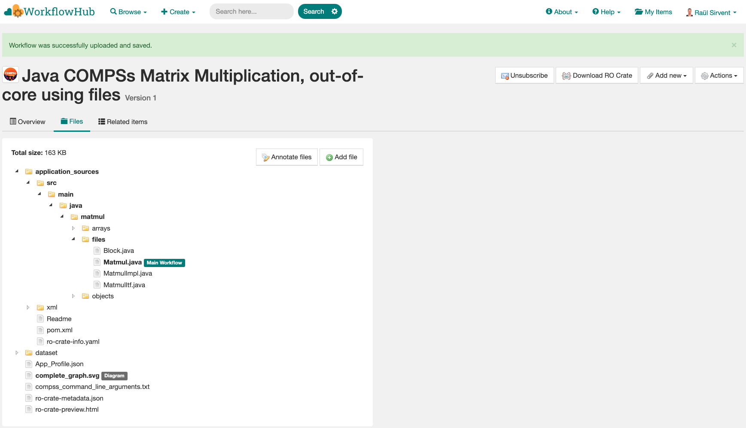Click the search settings gear icon
The width and height of the screenshot is (746, 428).
(x=335, y=12)
